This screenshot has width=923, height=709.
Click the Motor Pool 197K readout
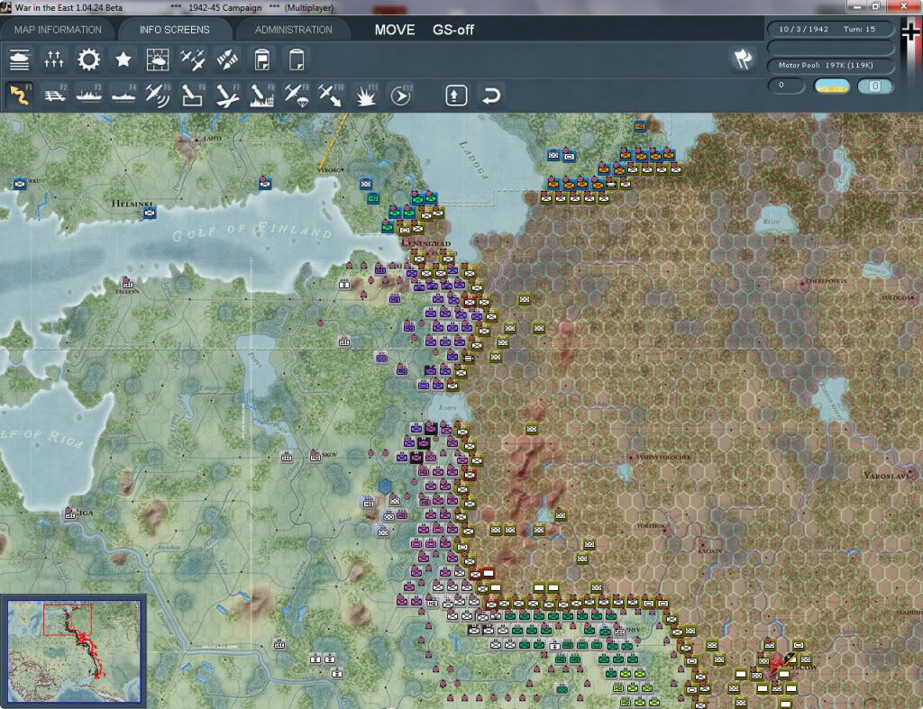[830, 65]
